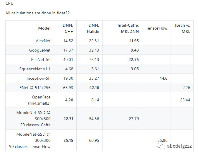Click the value 35.86

click(162, 140)
